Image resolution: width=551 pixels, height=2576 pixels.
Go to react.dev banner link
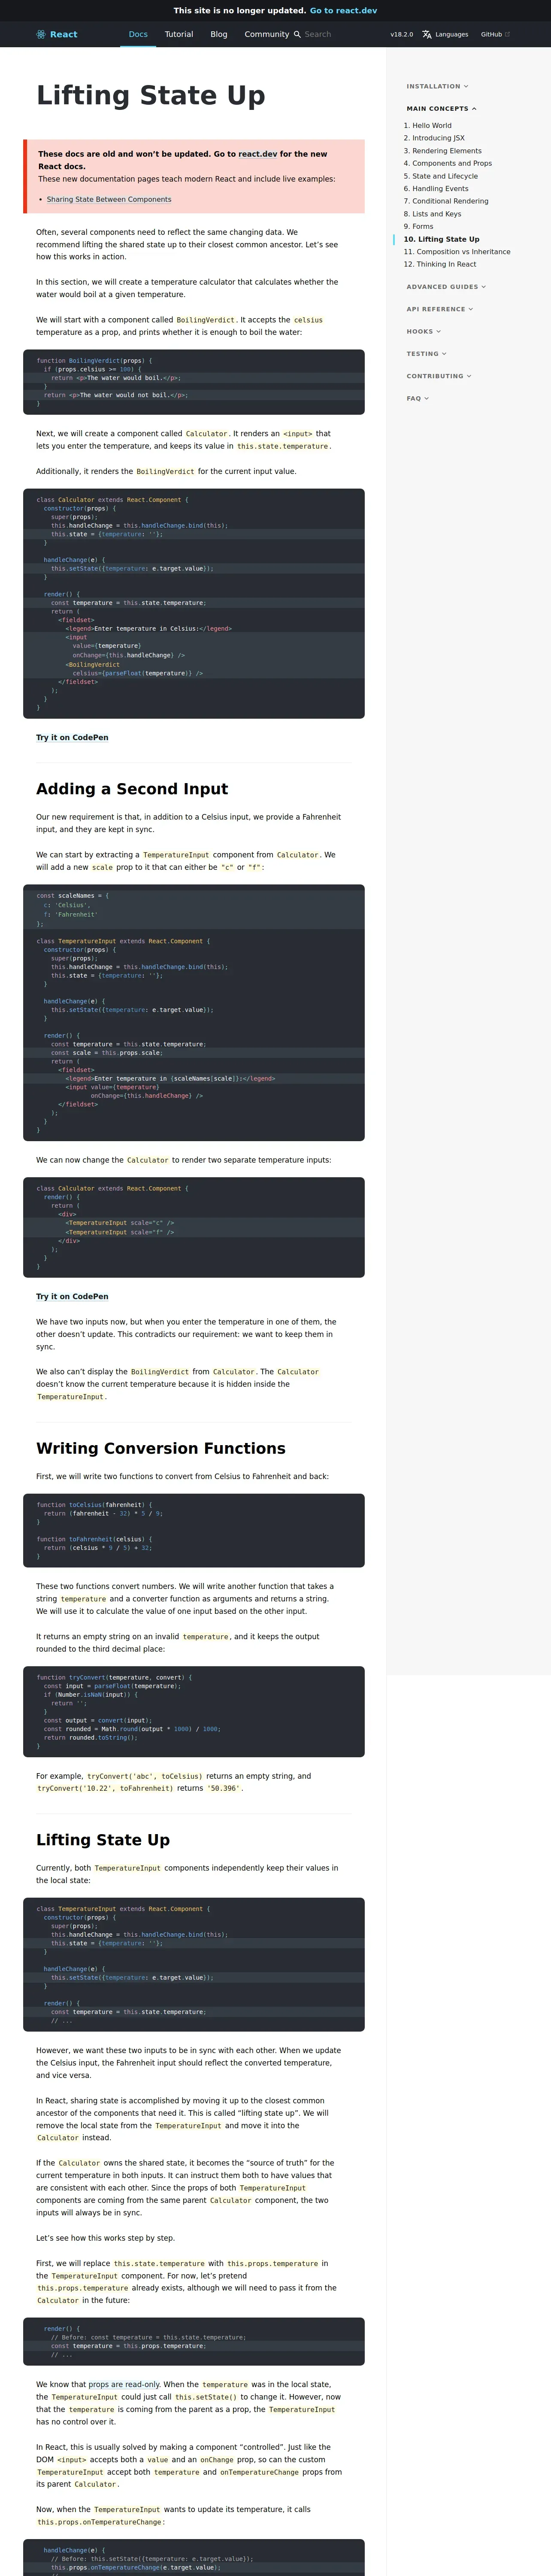(343, 10)
